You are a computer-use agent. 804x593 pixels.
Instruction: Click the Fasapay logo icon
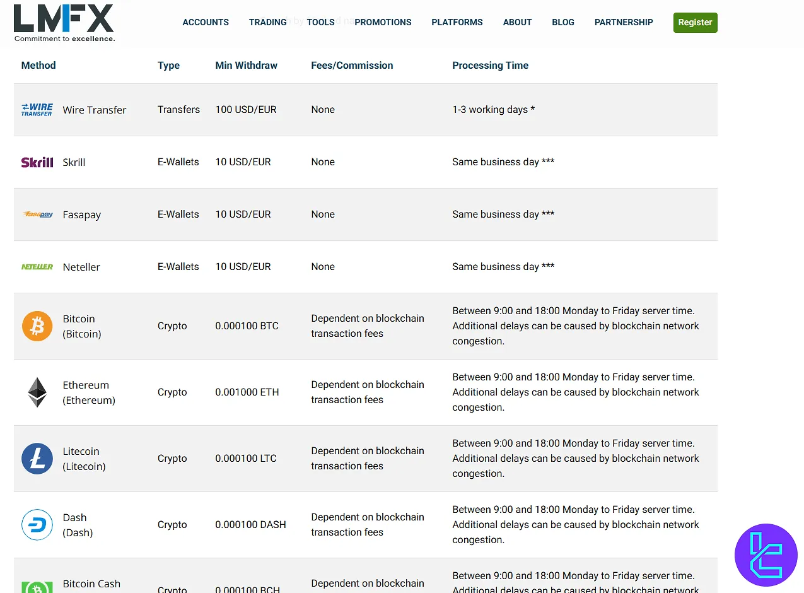(x=37, y=214)
